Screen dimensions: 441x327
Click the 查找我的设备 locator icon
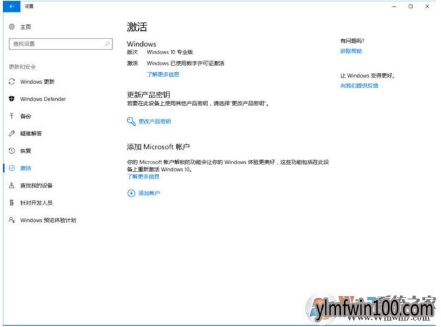point(12,185)
